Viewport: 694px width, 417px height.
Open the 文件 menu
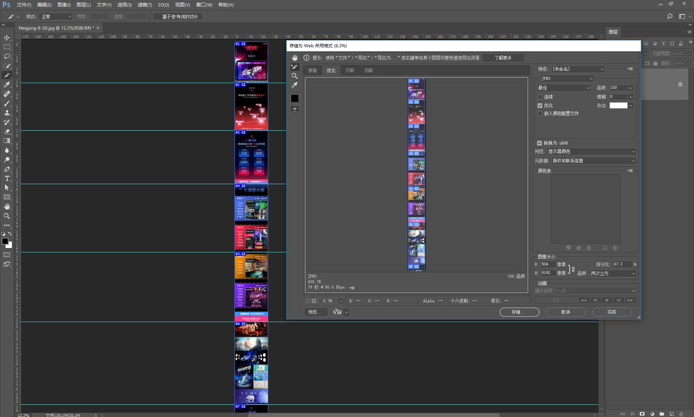click(x=23, y=5)
